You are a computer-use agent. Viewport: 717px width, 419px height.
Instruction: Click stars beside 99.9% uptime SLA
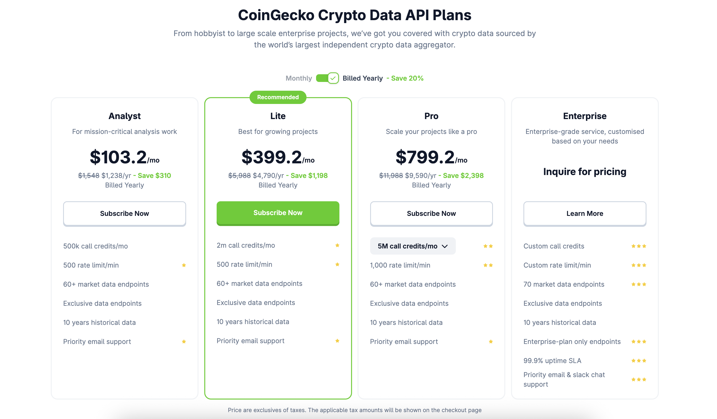[x=639, y=361]
